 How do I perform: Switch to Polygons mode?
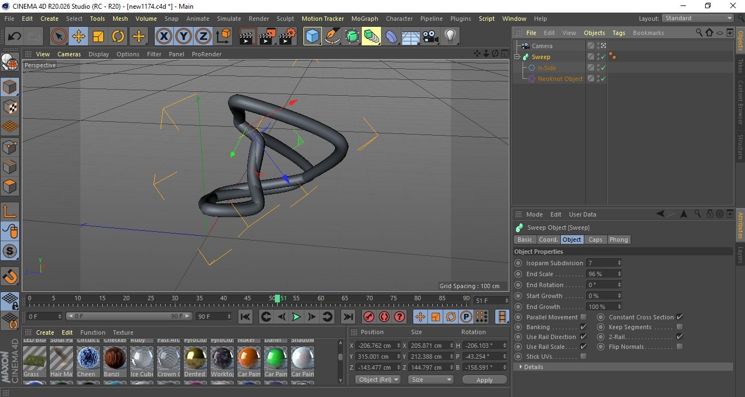[x=10, y=186]
